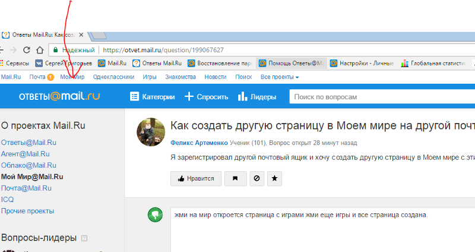Click the green answerer avatar icon

155,215
